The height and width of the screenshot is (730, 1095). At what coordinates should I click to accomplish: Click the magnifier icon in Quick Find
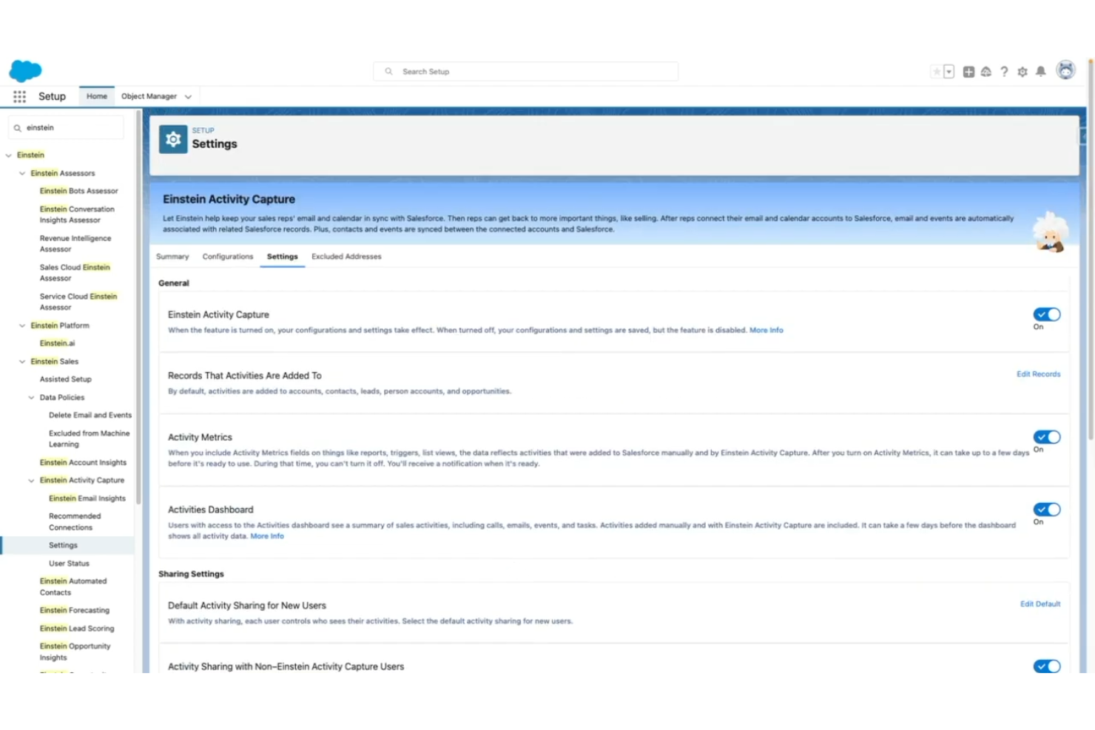click(x=17, y=128)
